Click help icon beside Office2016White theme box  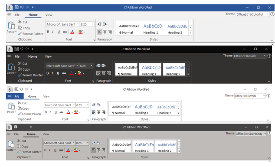point(268,95)
